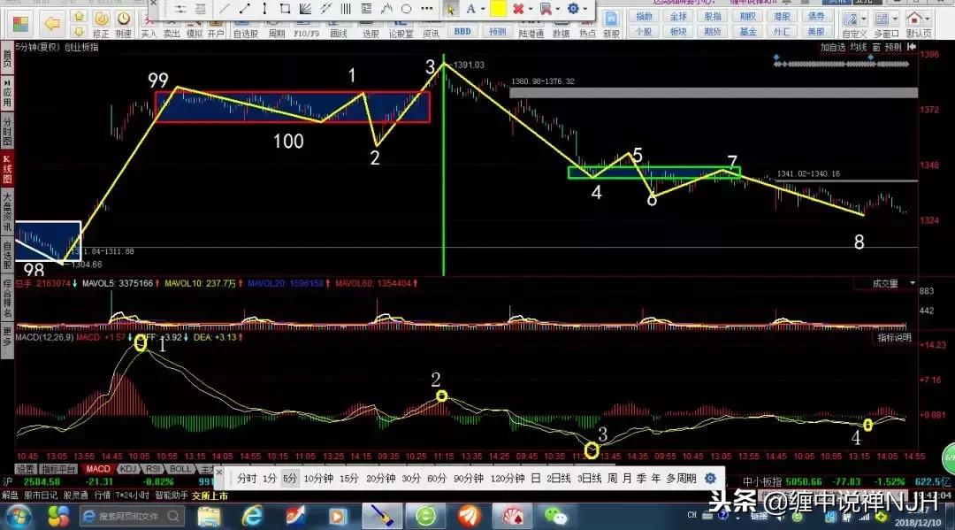Image resolution: width=955 pixels, height=530 pixels.
Task: Expand the 多窗口 layout dropdown
Action: click(895, 19)
